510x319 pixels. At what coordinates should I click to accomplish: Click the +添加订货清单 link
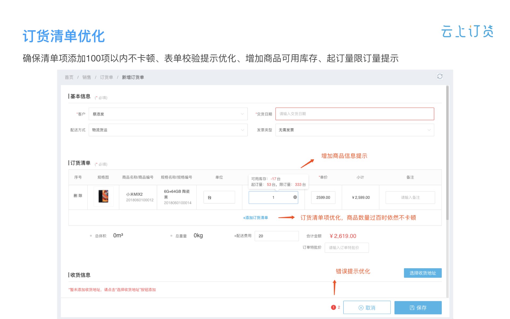click(255, 218)
